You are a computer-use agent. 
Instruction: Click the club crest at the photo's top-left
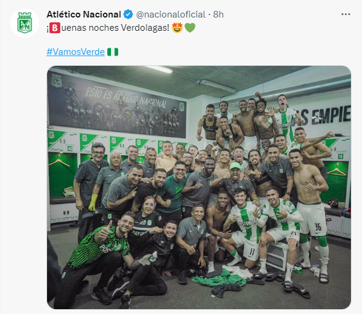57,80
